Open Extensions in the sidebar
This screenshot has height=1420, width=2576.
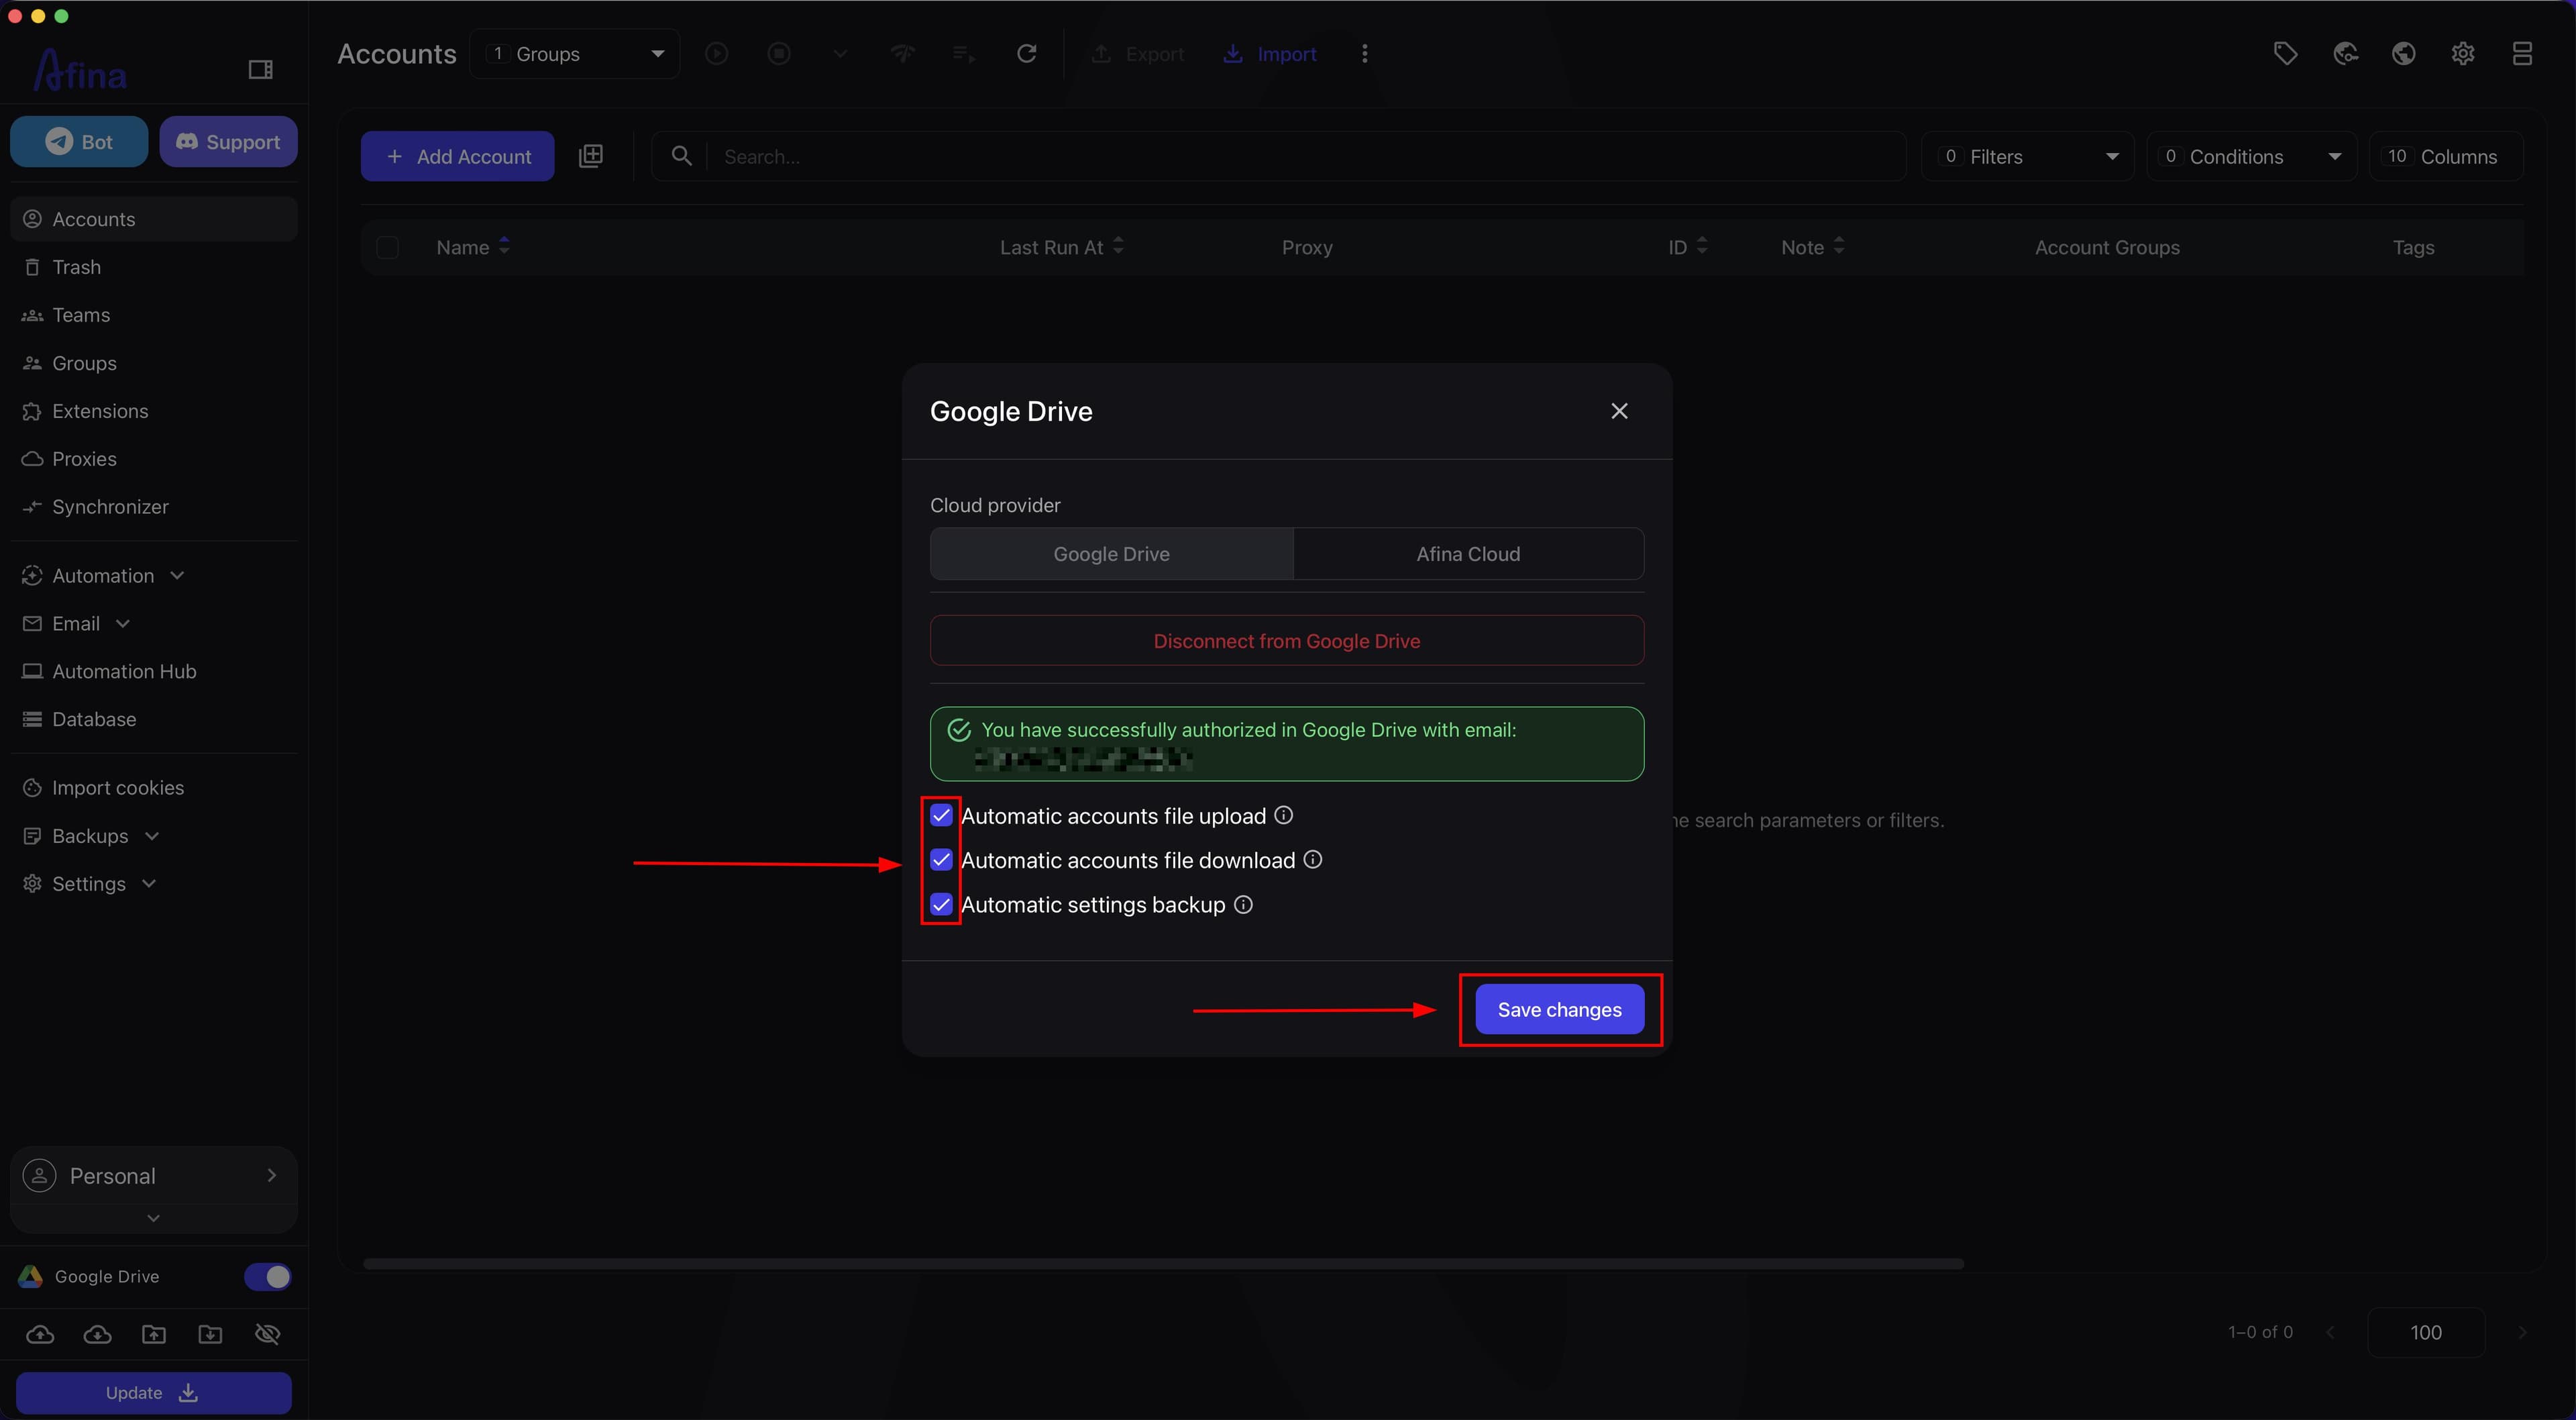pos(154,411)
